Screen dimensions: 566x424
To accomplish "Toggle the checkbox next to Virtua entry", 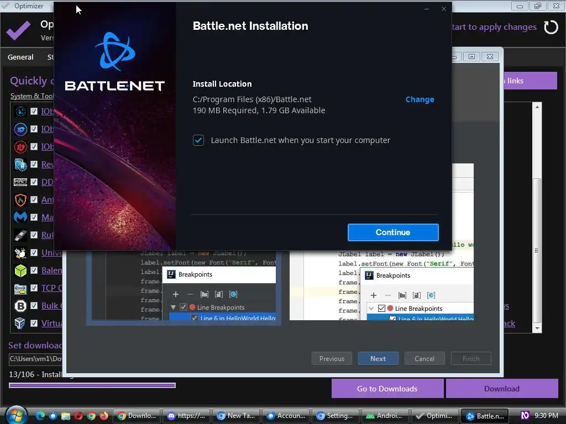I will tap(34, 323).
